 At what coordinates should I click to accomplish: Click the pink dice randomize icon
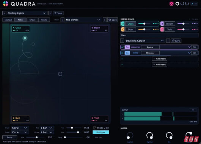[x=171, y=4]
